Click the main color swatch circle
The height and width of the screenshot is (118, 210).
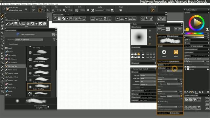pos(187,29)
